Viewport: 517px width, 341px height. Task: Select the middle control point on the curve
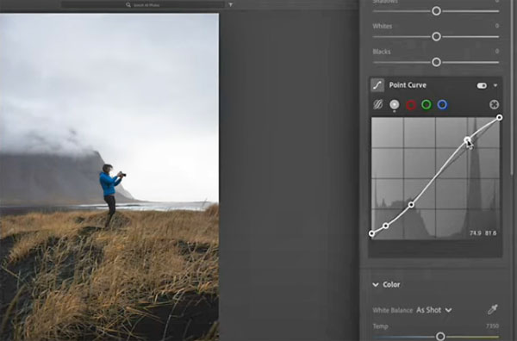pos(411,205)
